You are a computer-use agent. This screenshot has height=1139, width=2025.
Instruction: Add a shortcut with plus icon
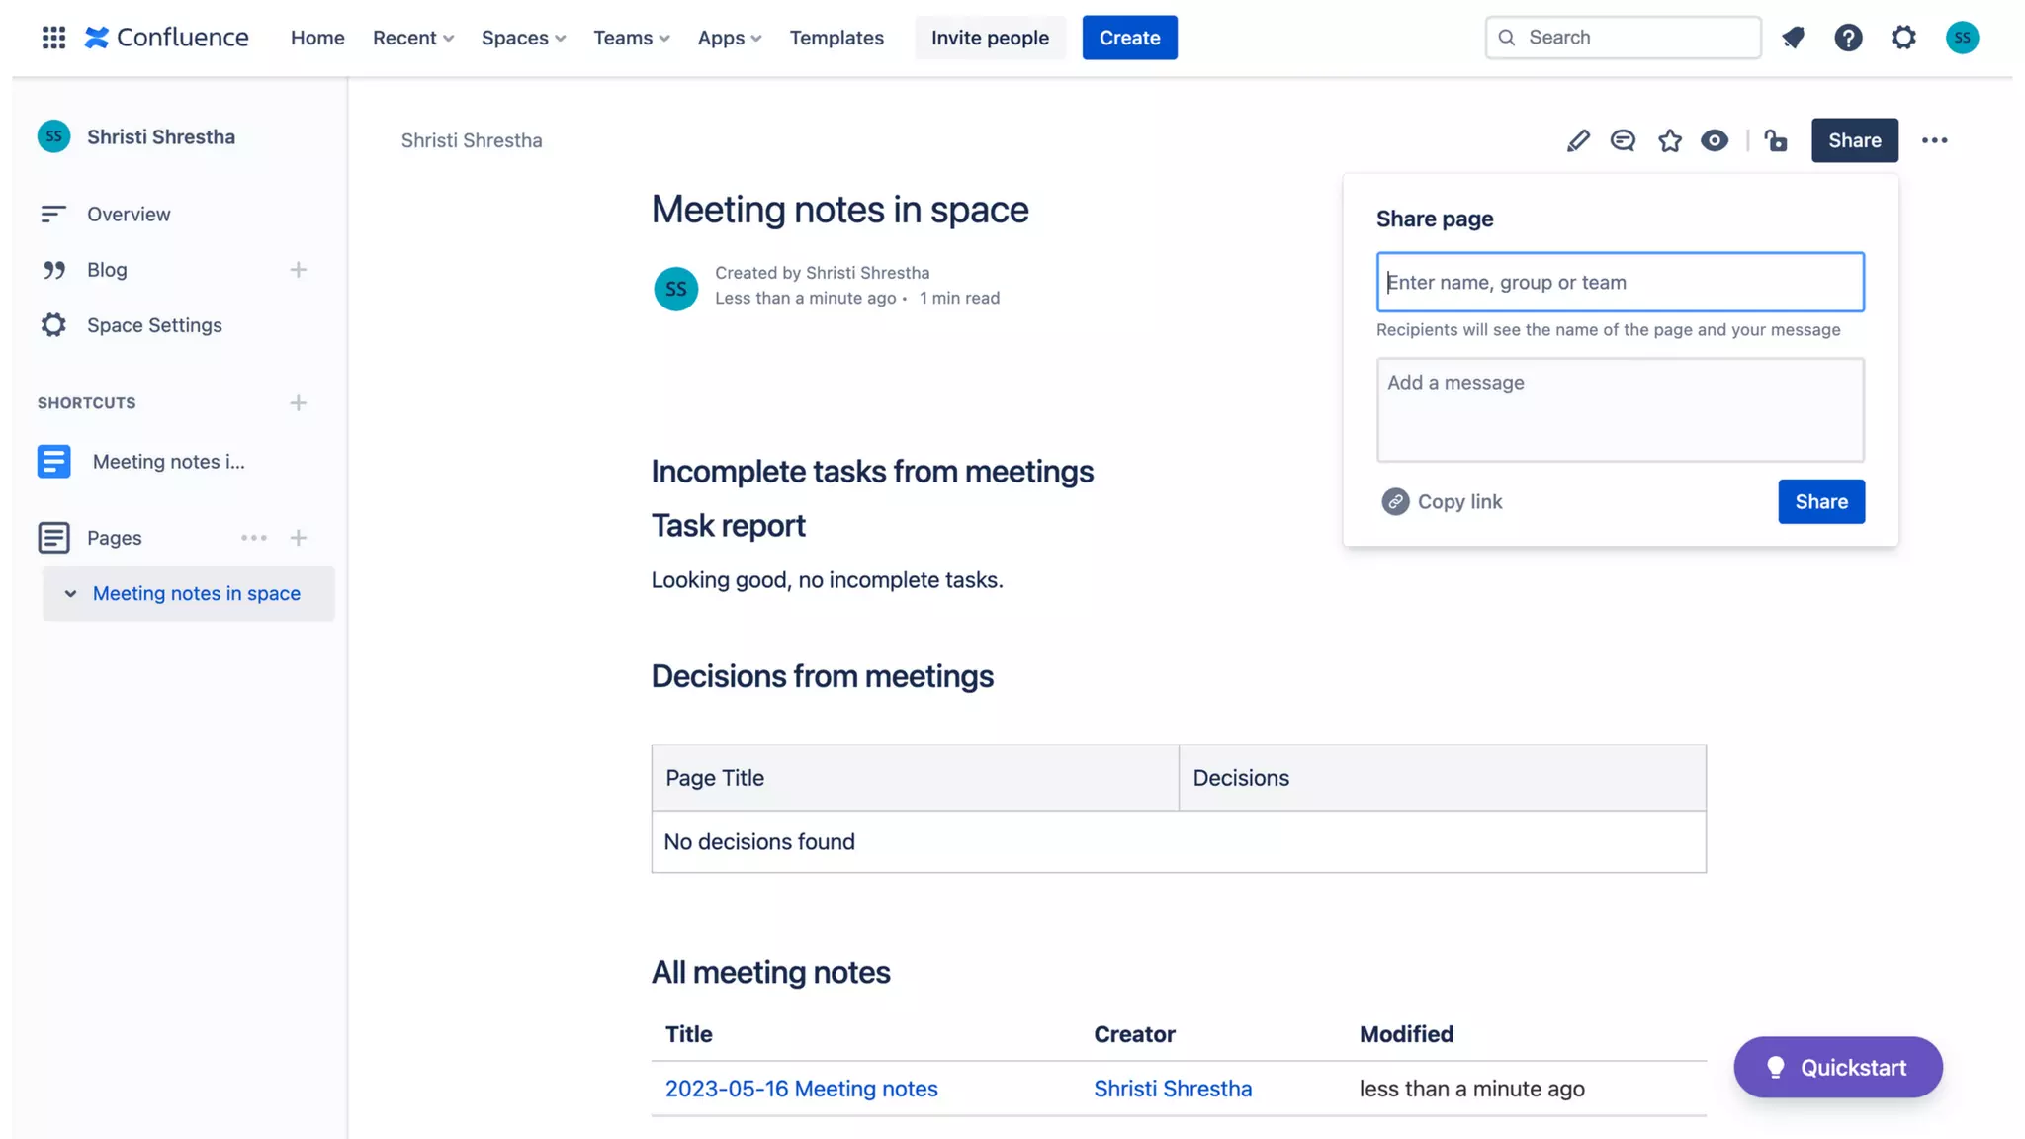click(298, 403)
